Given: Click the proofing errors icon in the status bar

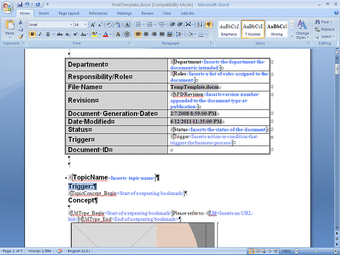Looking at the screenshot, I should pos(59,251).
